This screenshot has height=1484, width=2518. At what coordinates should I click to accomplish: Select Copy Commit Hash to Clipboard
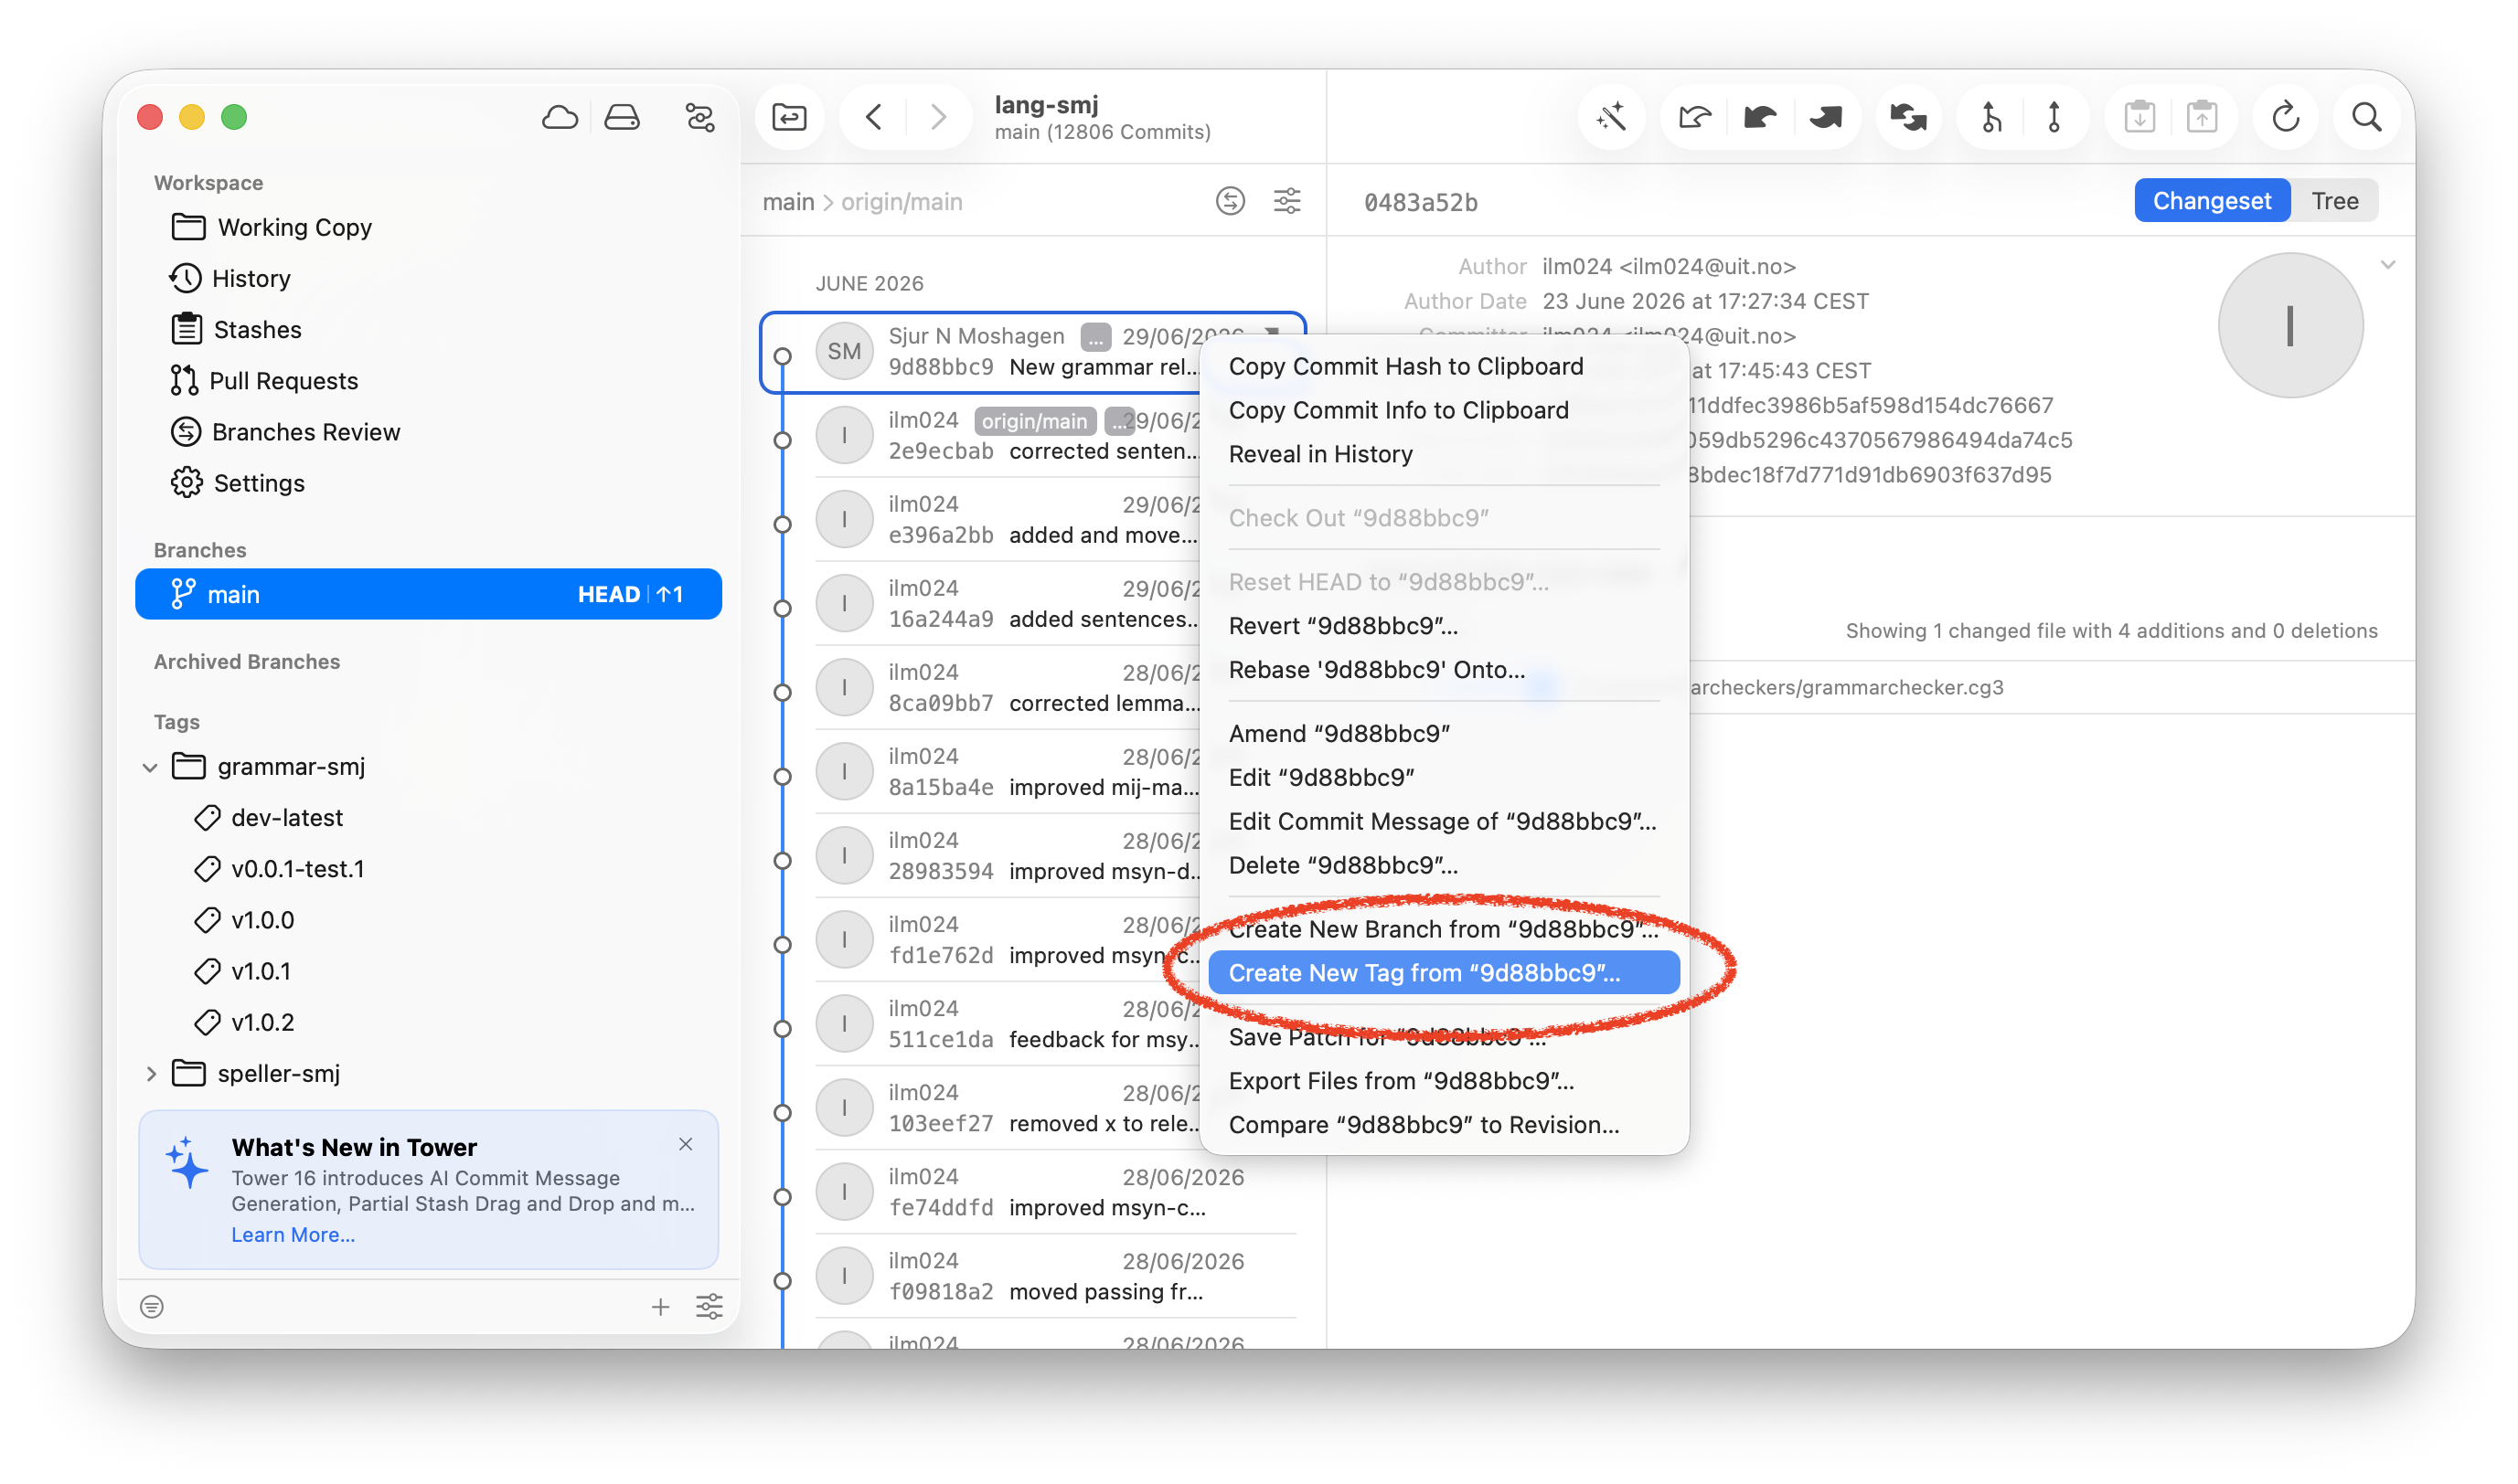coord(1405,366)
